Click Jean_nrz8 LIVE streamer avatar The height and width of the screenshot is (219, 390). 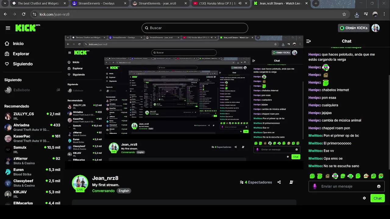(x=80, y=183)
